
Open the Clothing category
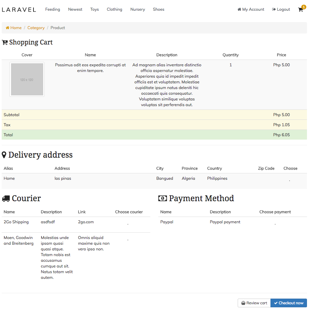(x=114, y=9)
